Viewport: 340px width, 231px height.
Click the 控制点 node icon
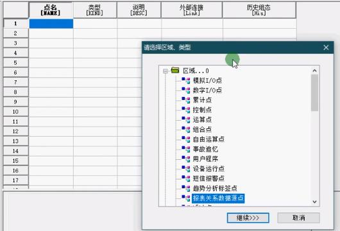coord(186,110)
